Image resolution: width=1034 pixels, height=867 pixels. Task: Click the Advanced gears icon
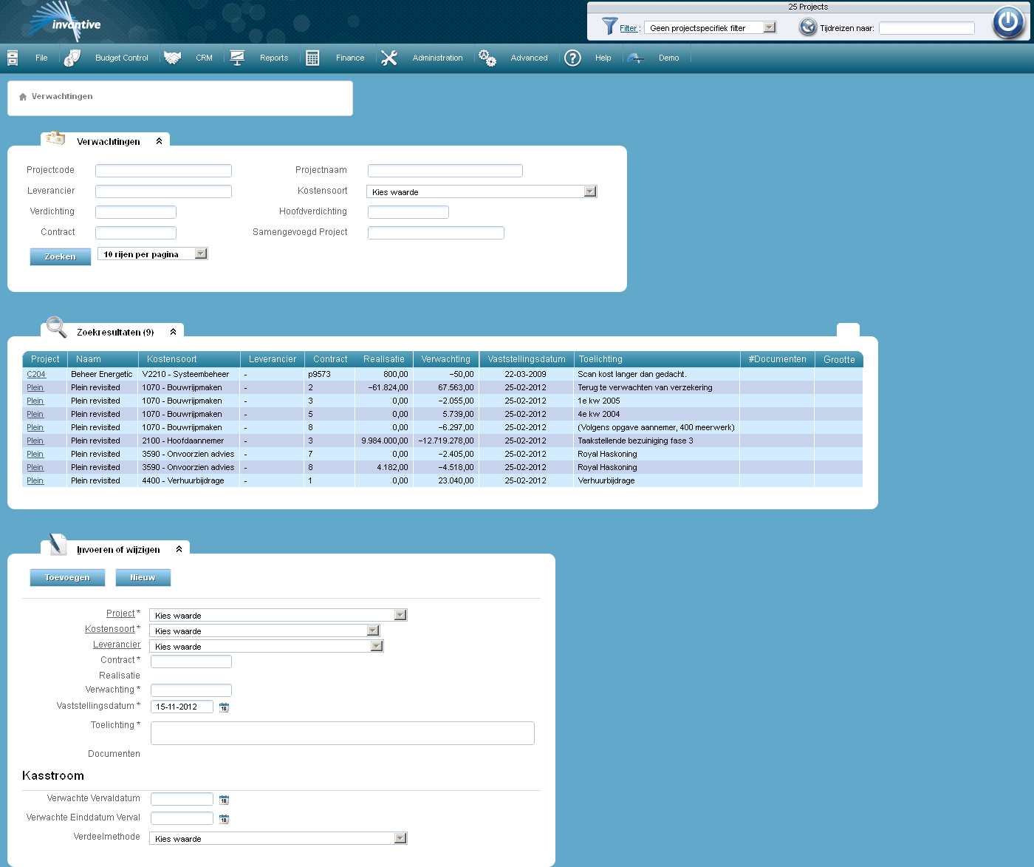487,58
